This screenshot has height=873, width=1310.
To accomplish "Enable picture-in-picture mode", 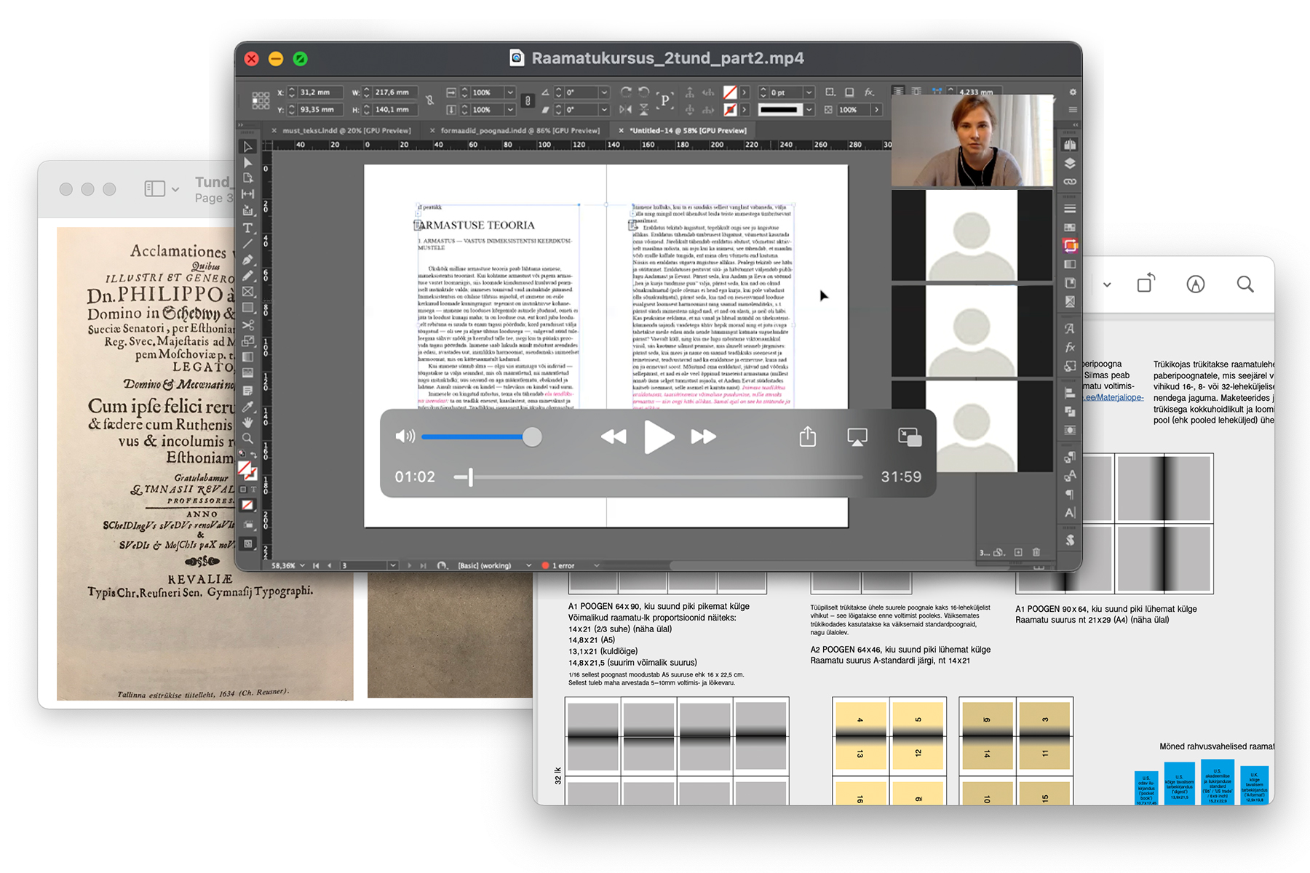I will click(x=910, y=436).
